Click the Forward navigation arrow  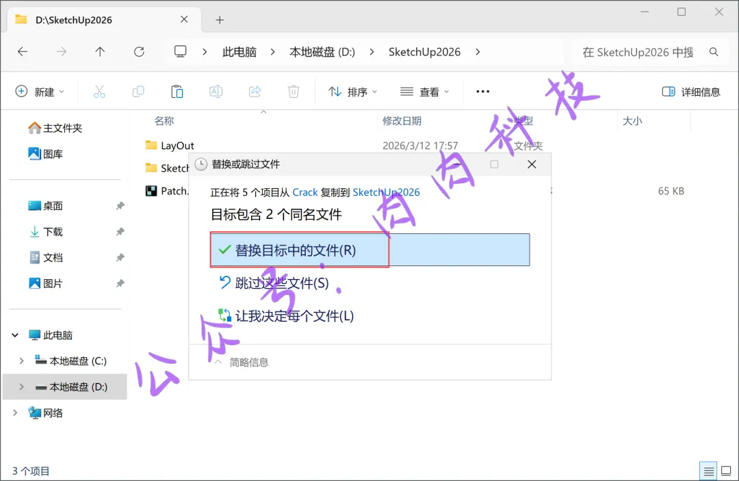[62, 52]
